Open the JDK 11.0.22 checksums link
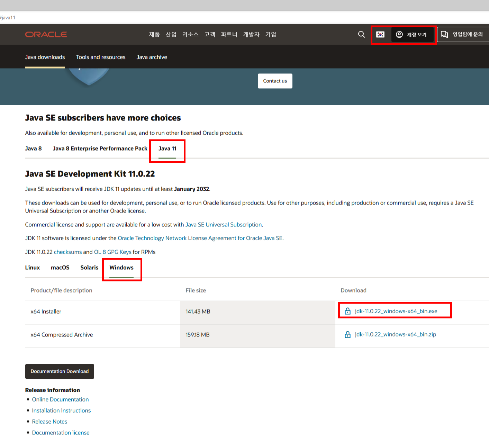The image size is (489, 441). tap(68, 252)
